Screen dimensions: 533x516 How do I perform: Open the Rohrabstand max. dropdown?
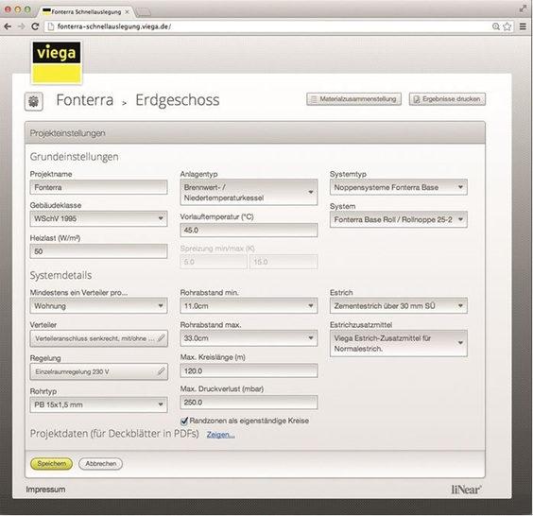pos(249,338)
